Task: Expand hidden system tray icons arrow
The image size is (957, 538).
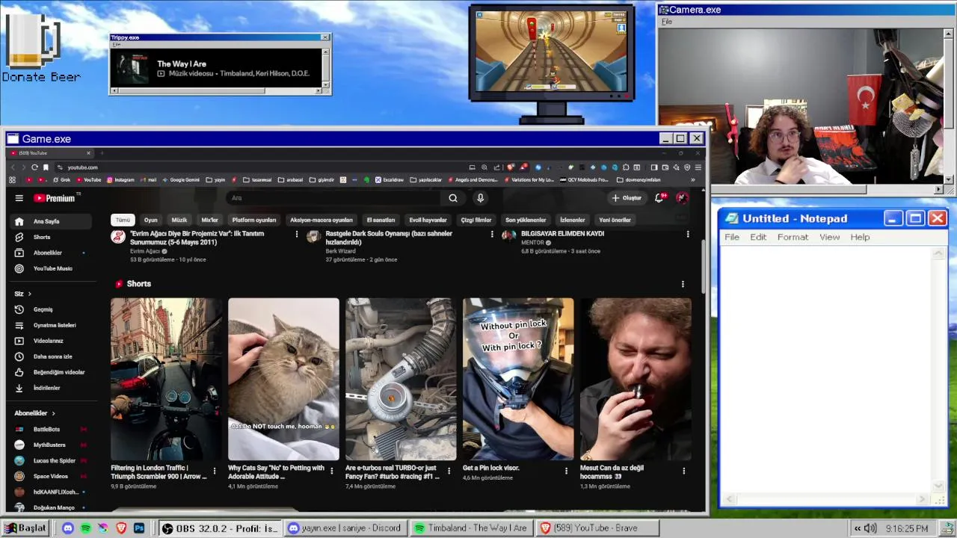Action: coord(857,528)
